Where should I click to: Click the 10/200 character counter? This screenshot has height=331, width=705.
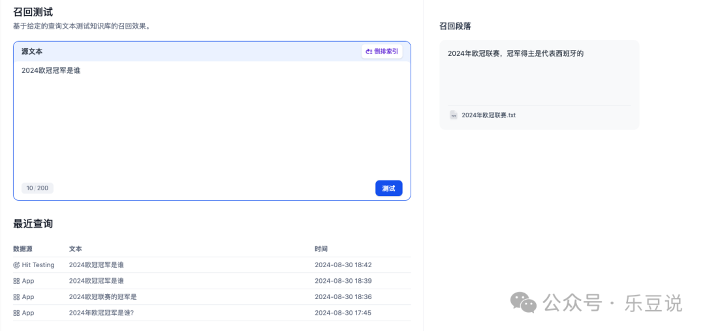tap(37, 188)
